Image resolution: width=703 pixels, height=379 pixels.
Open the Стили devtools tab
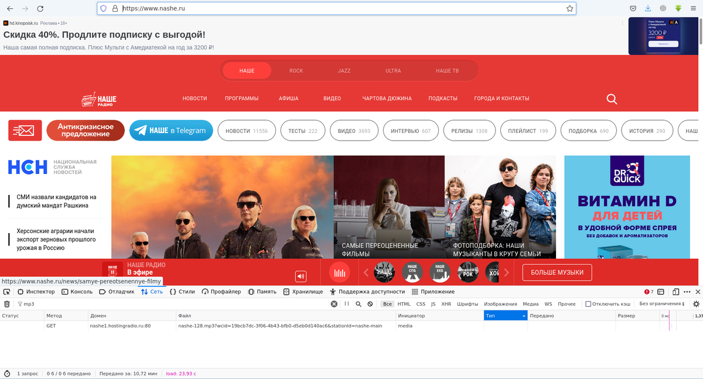182,291
